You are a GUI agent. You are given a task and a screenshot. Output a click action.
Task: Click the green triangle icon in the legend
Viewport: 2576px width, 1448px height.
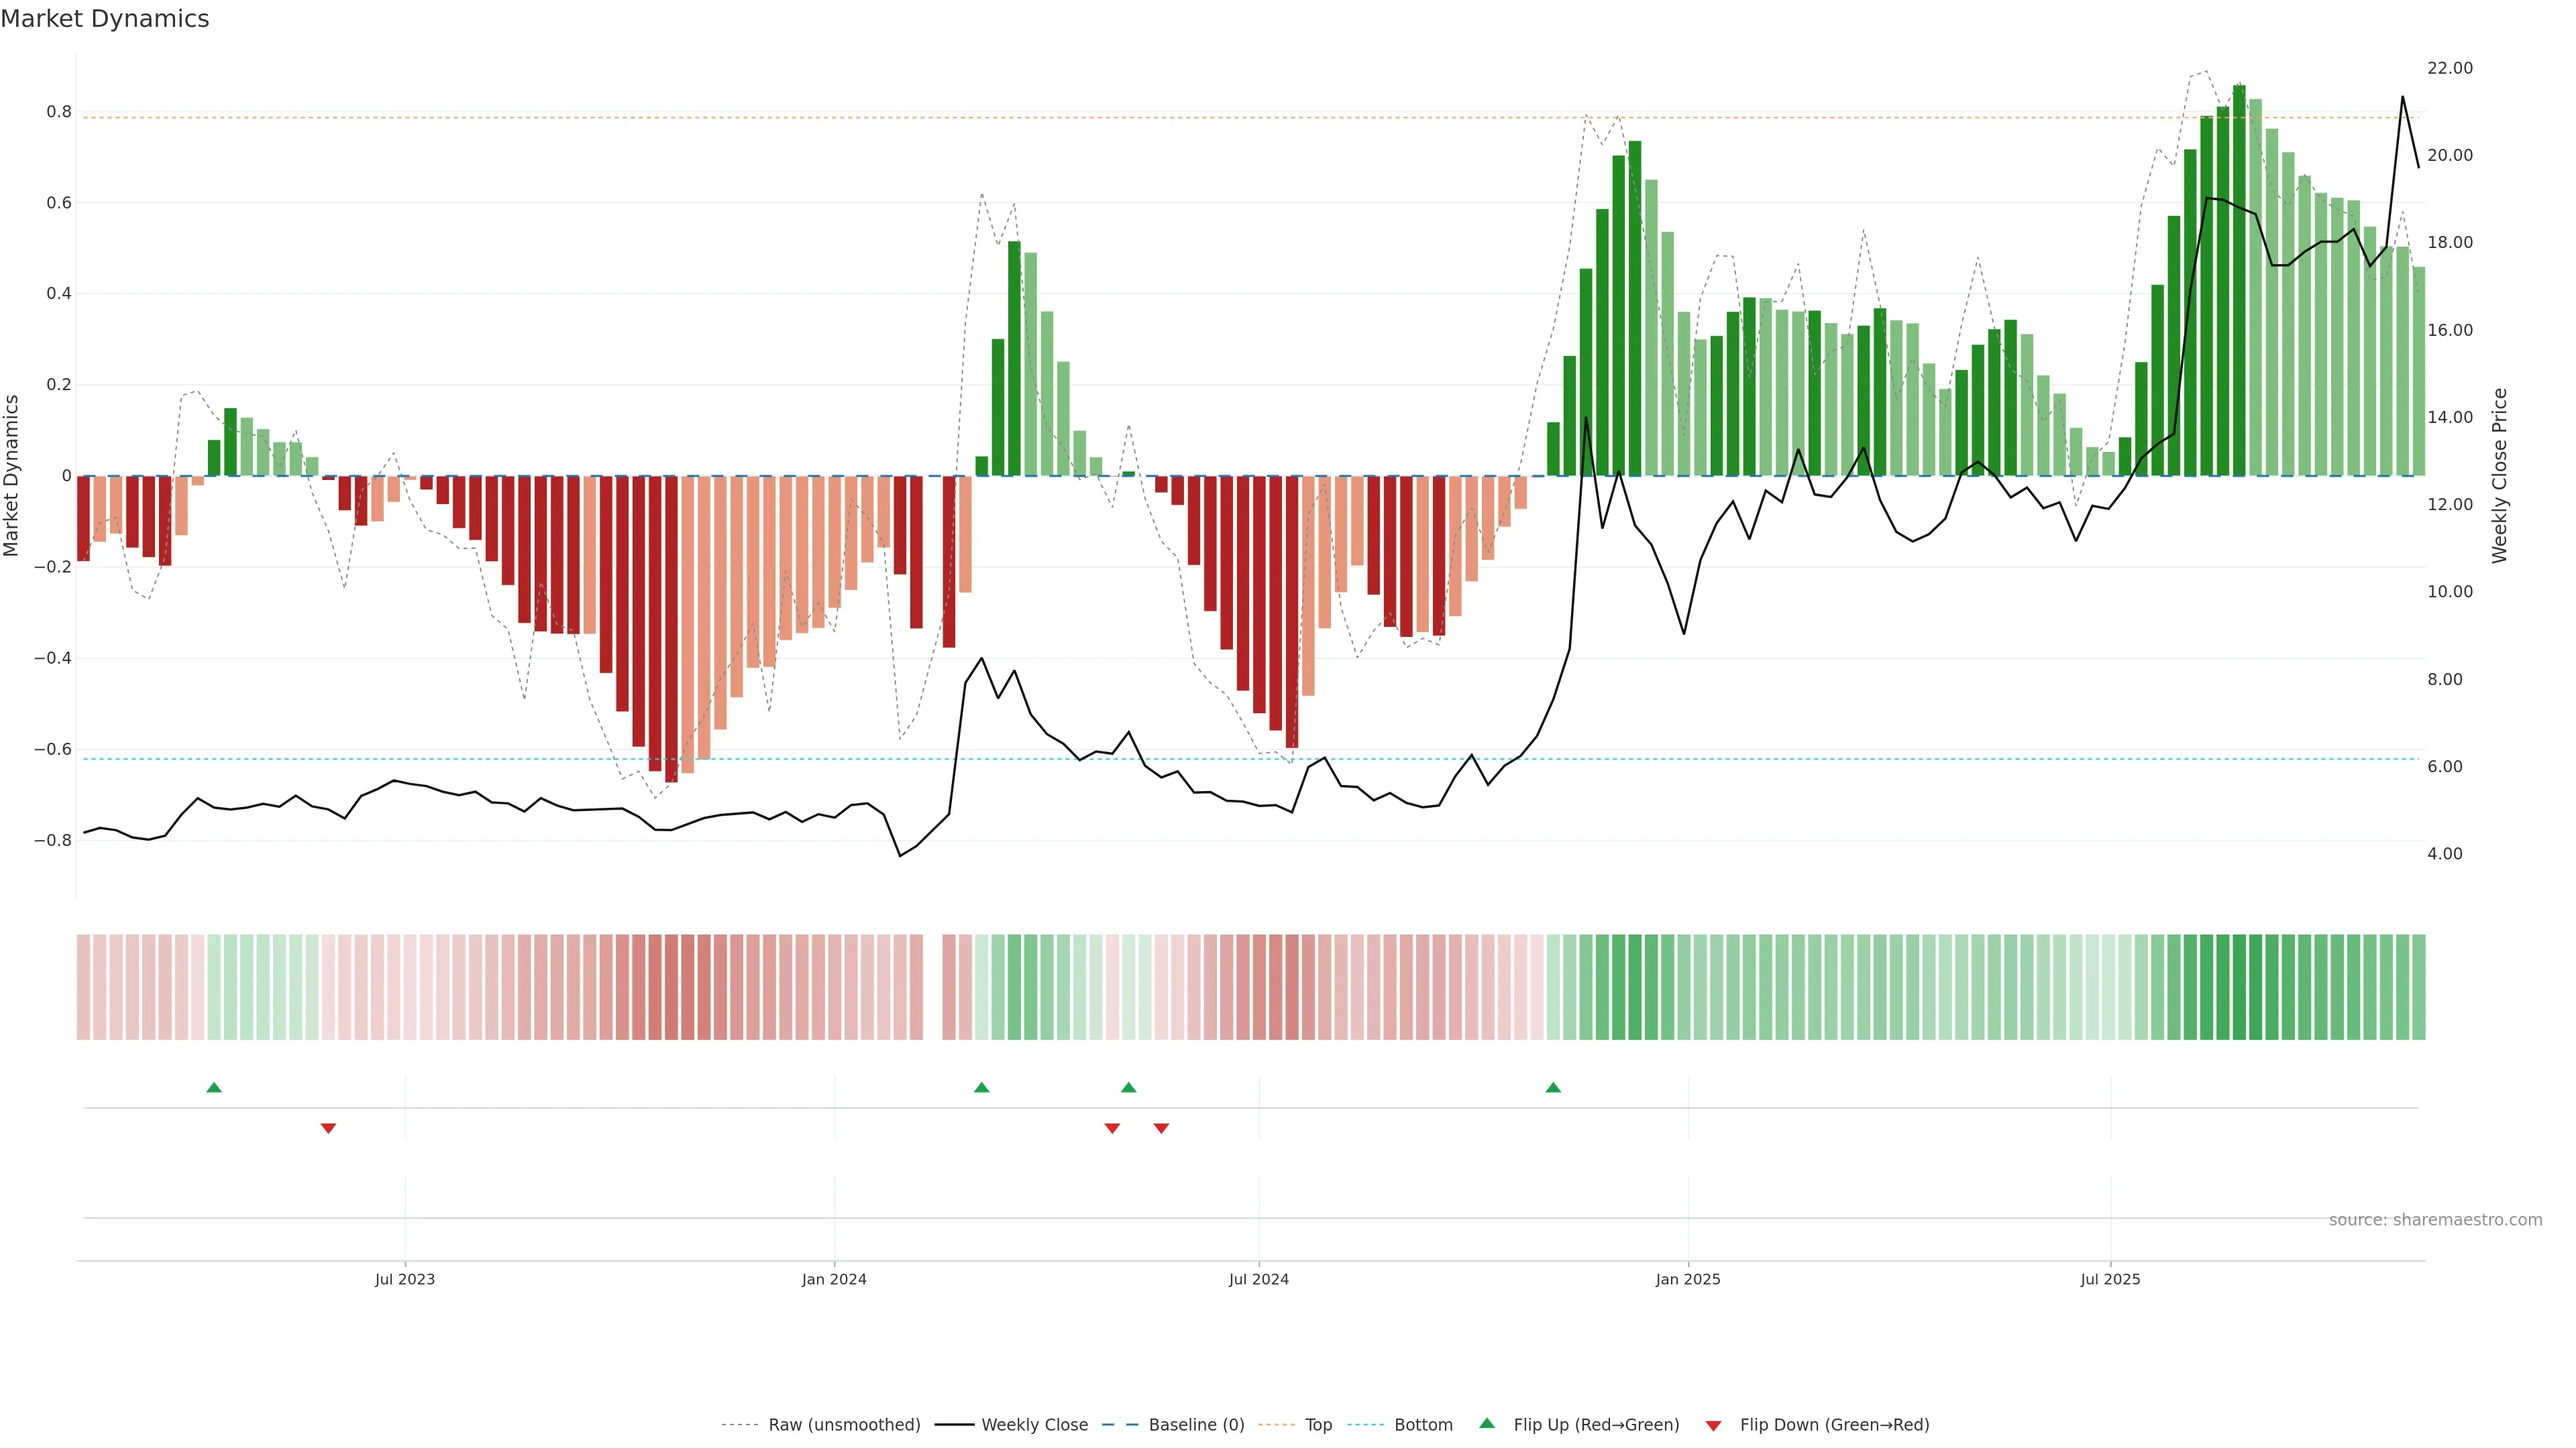coord(1487,1423)
